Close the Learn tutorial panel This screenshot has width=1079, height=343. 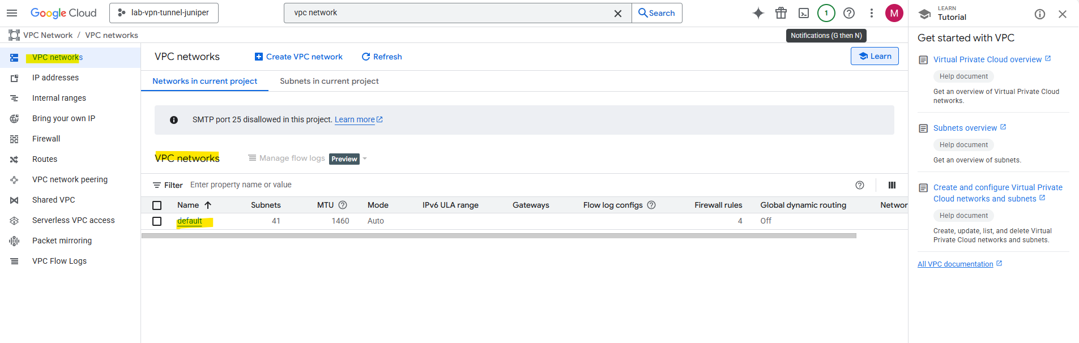(1063, 14)
